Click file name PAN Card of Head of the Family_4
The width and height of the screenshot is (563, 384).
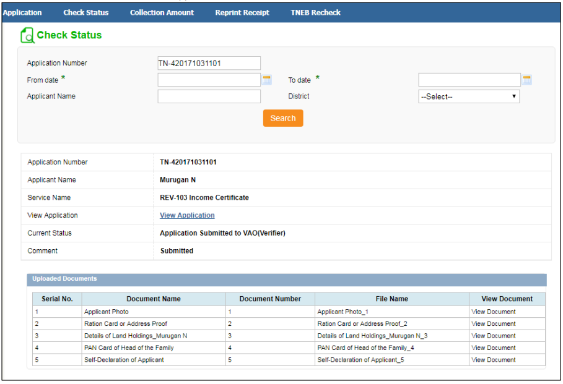[365, 348]
